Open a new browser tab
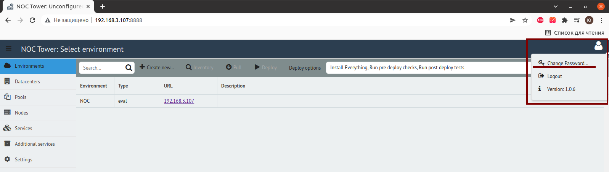 [102, 6]
